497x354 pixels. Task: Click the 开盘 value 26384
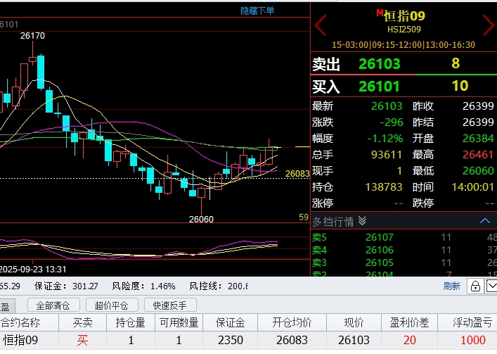478,139
